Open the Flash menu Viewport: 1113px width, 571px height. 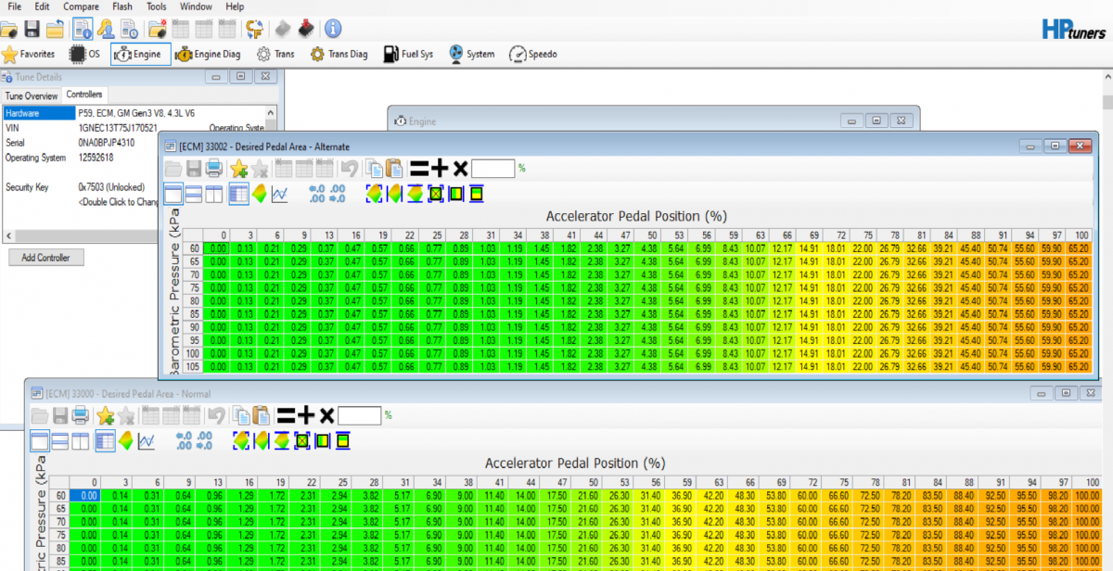click(122, 6)
